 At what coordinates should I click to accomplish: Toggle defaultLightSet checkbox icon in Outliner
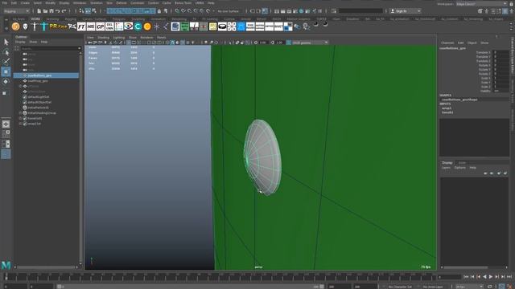click(25, 97)
